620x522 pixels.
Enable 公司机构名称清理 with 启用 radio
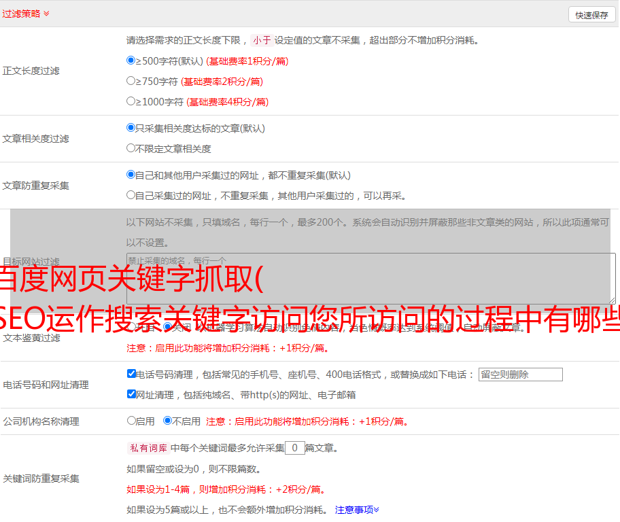click(x=132, y=421)
